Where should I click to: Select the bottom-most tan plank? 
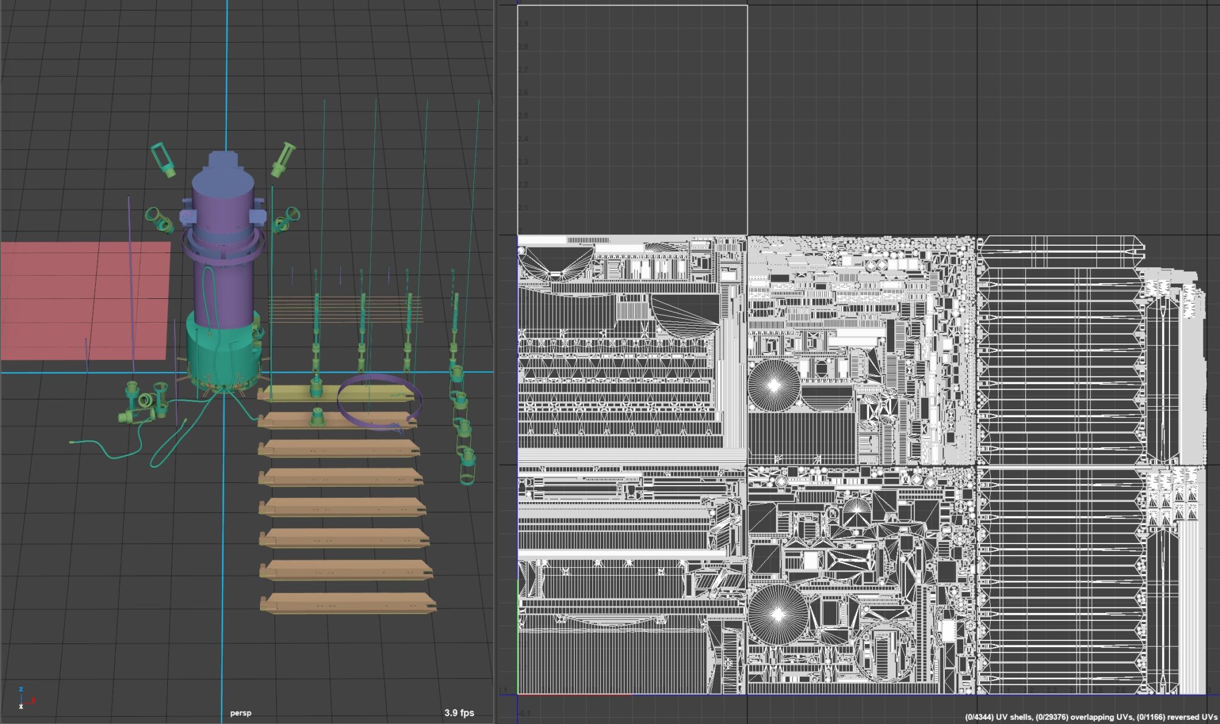(348, 603)
